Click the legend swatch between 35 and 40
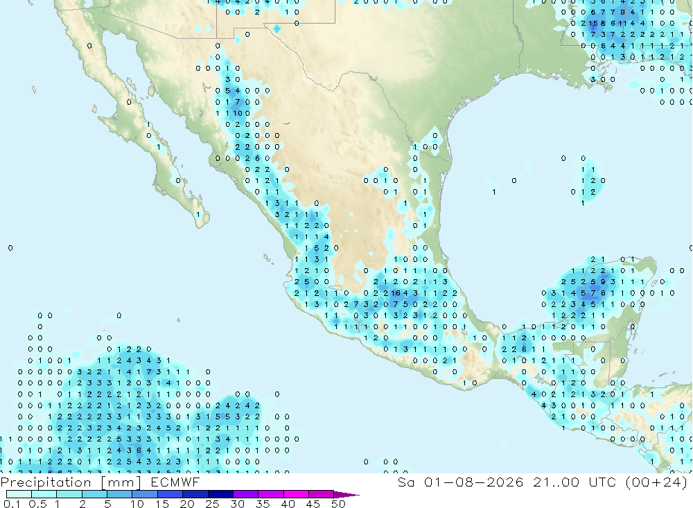 pyautogui.click(x=271, y=494)
